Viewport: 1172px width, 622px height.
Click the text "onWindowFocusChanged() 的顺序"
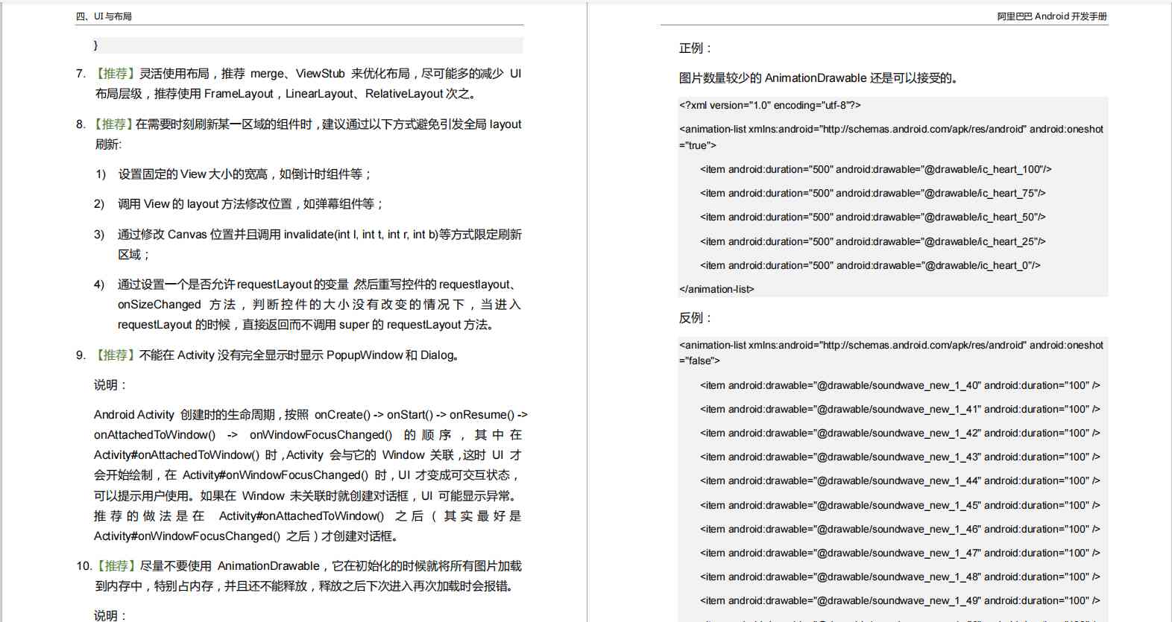tap(350, 435)
